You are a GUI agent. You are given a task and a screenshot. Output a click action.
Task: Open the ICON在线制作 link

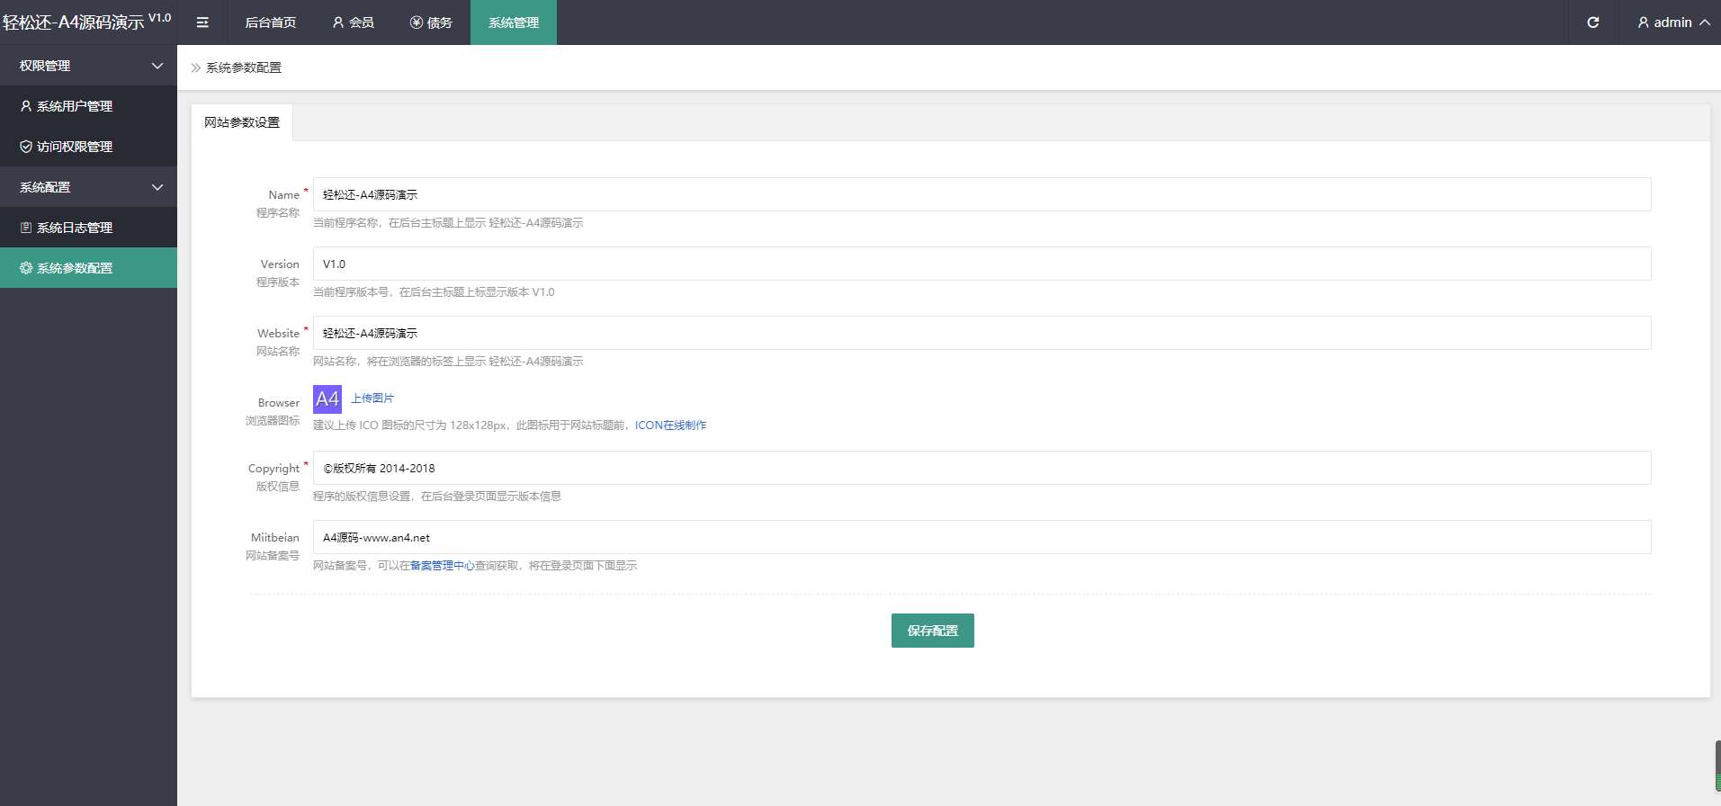pyautogui.click(x=670, y=425)
